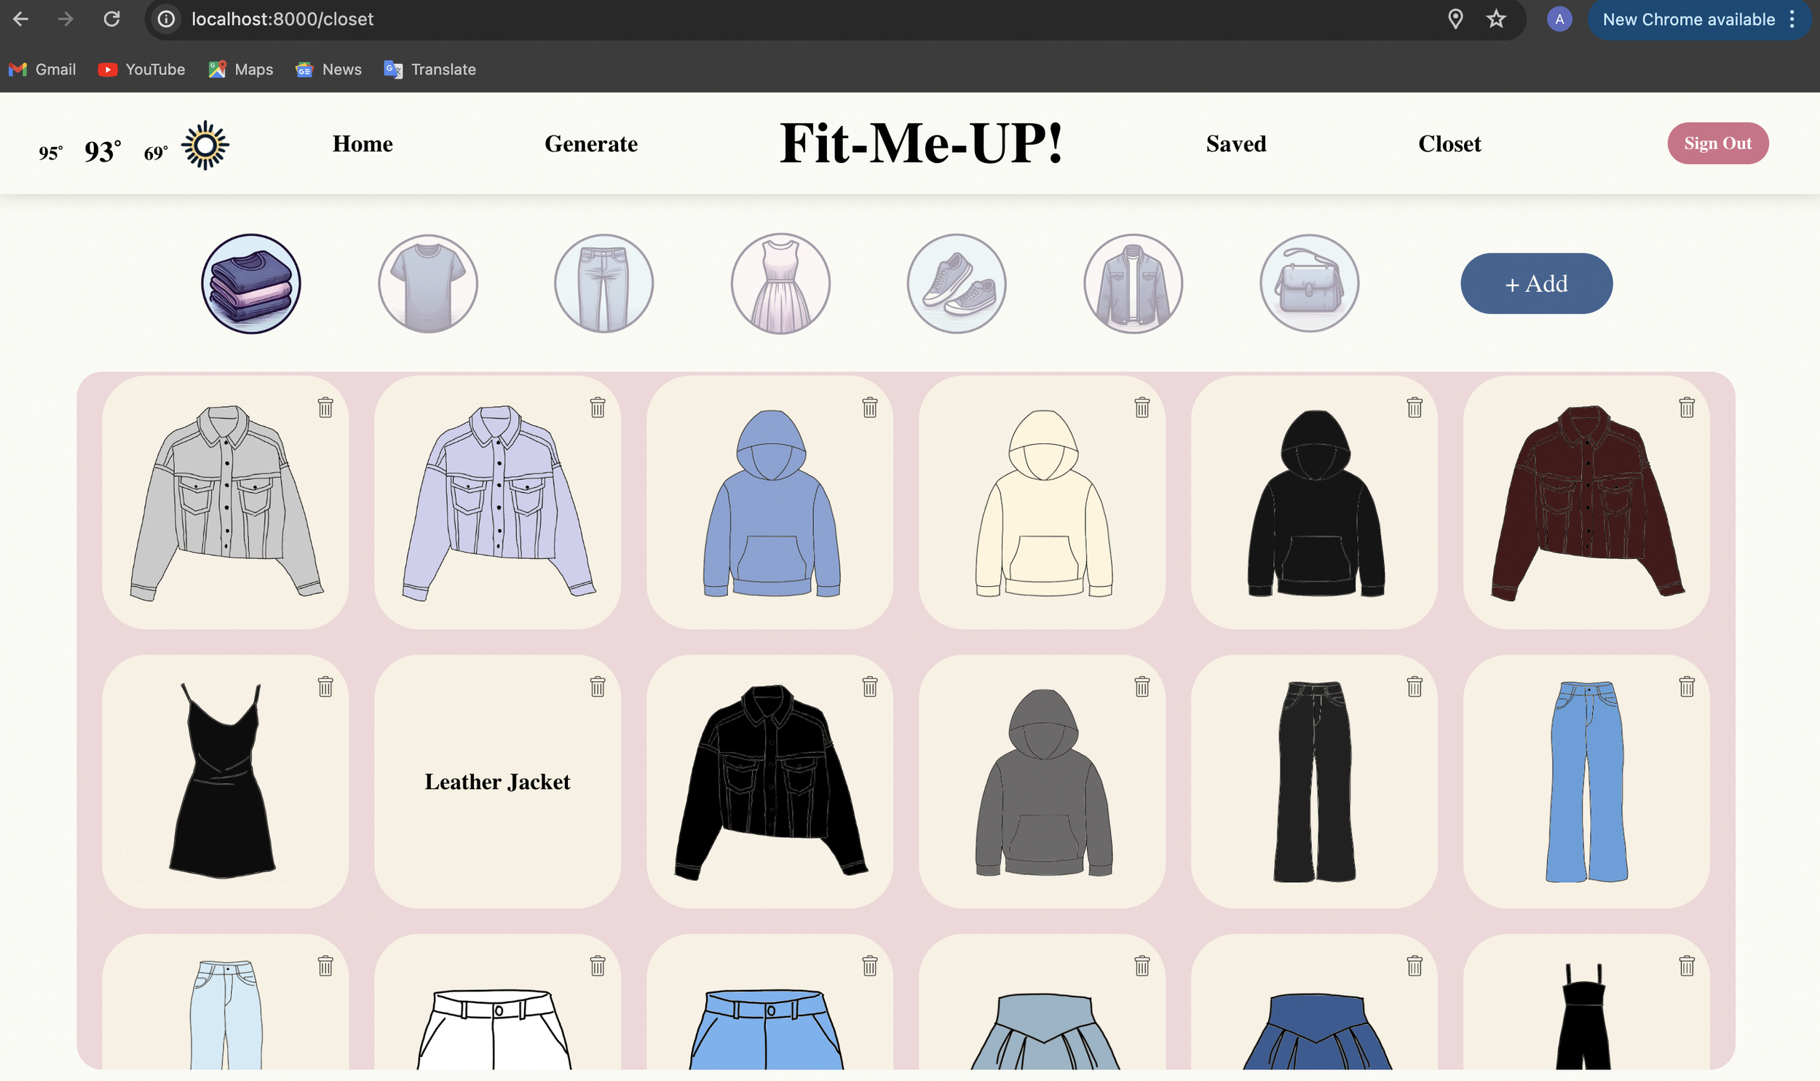Open the gray denim jacket card

click(225, 502)
